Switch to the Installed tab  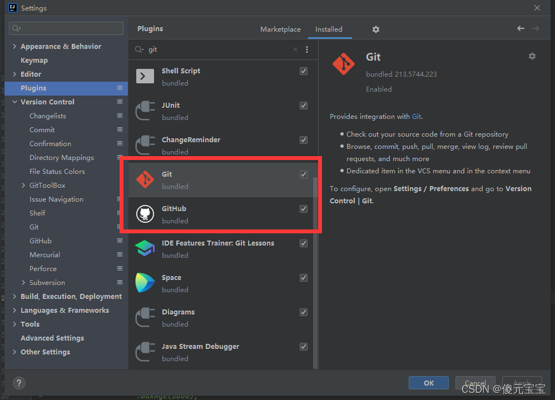(x=329, y=29)
